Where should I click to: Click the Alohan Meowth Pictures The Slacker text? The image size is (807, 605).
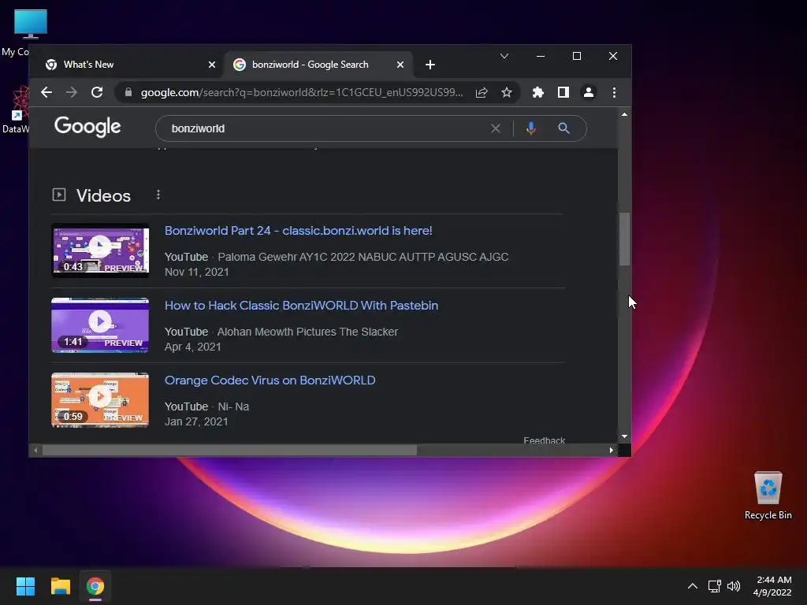(307, 332)
